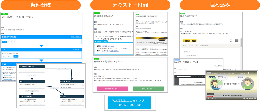Click the 0120-xxx-xxx phone link

click(108, 46)
